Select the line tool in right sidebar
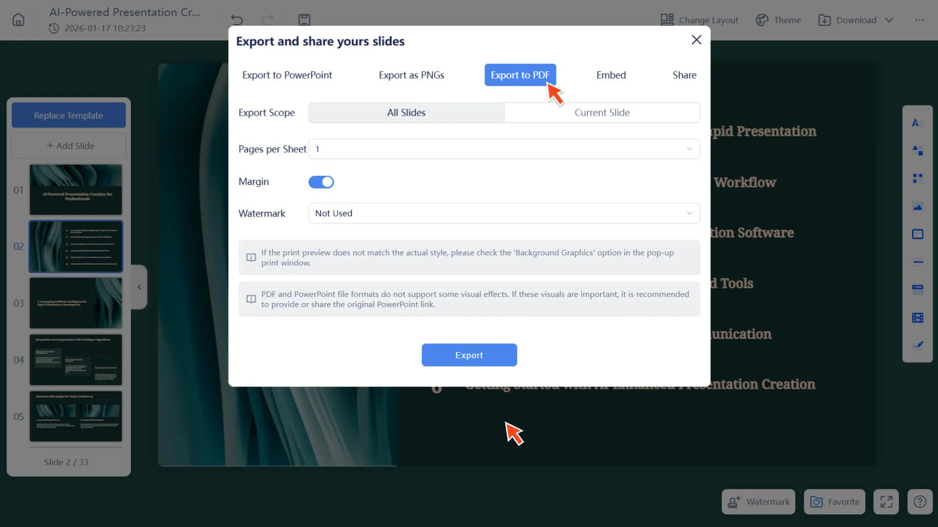 [917, 262]
